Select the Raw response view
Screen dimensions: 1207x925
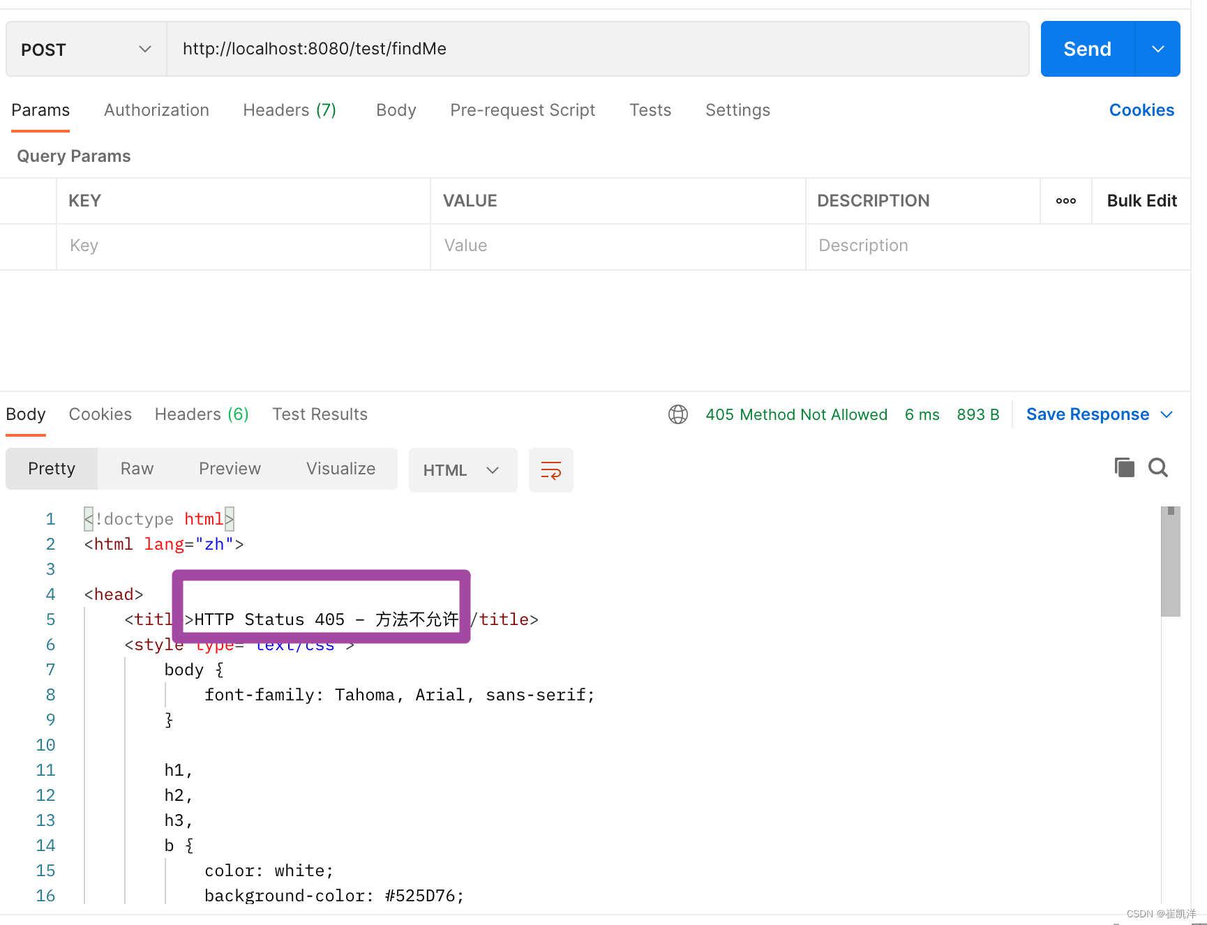[x=137, y=469]
